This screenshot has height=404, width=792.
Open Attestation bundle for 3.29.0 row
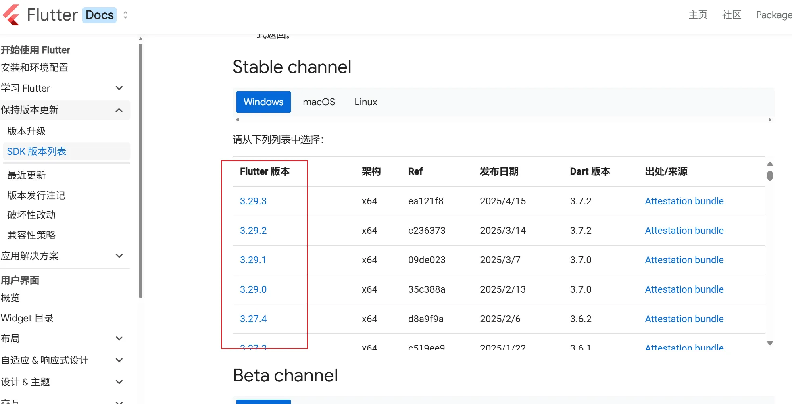(x=684, y=289)
